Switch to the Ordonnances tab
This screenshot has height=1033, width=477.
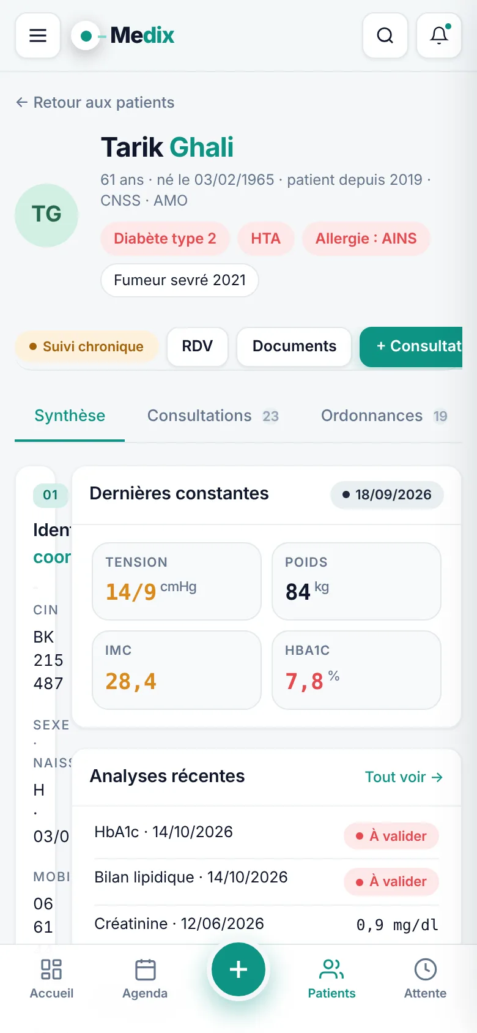(x=384, y=416)
